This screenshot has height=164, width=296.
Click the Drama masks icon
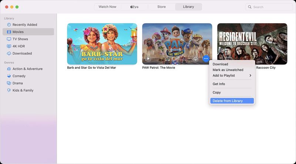coord(9,83)
